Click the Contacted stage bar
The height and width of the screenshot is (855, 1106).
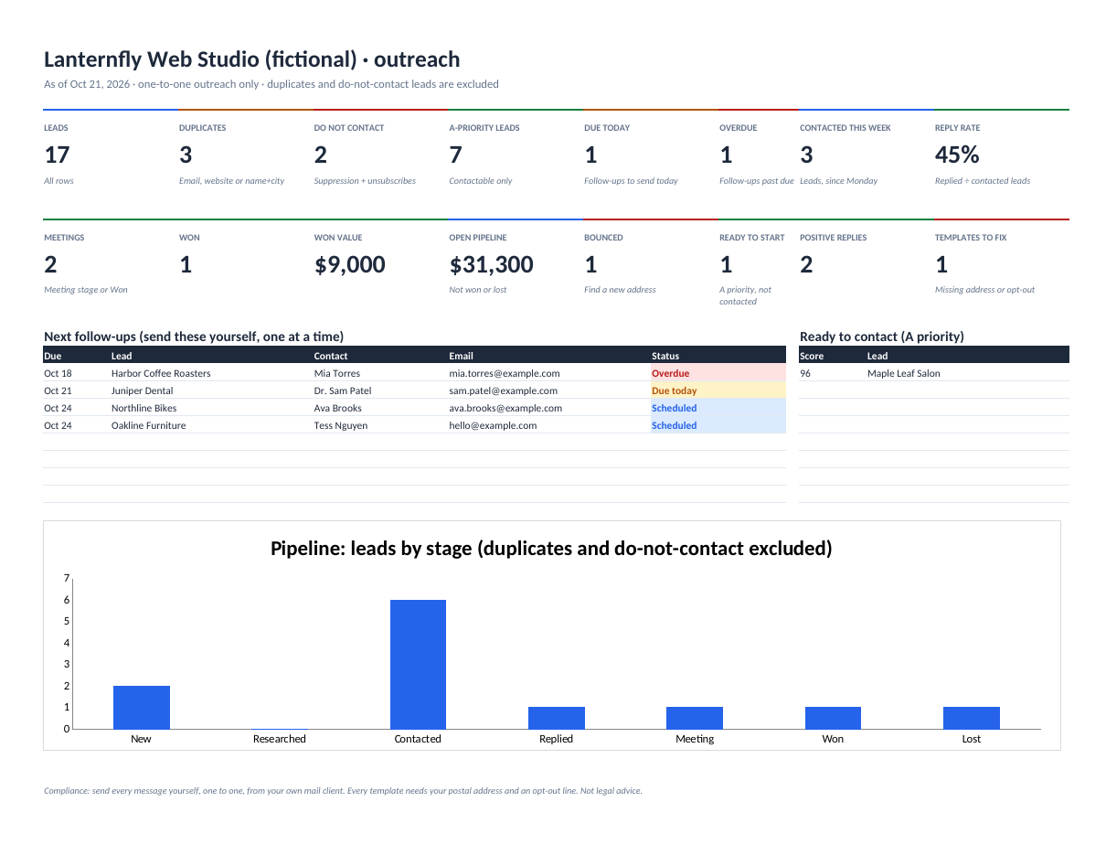coord(418,664)
